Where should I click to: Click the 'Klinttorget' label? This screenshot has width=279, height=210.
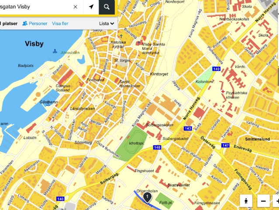pos(159,74)
